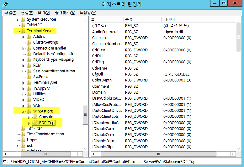Viewport: 244px width, 167px height.
Task: Click the RCM folder icon
Action: pos(29,65)
